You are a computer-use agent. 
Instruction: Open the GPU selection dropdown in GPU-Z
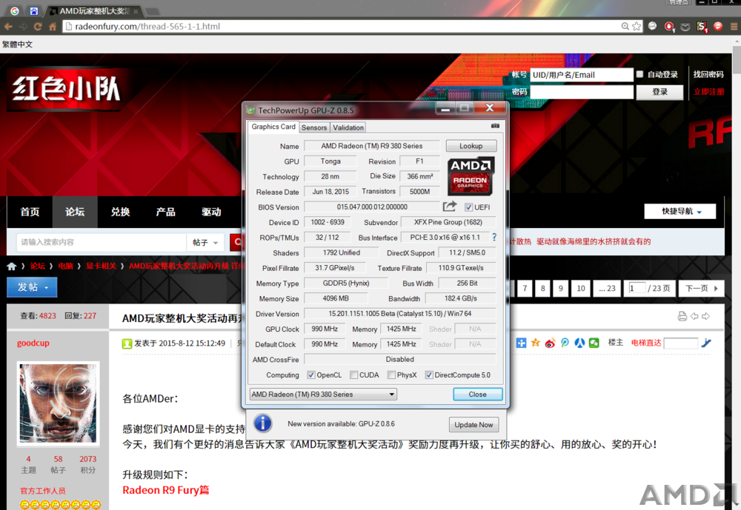pyautogui.click(x=323, y=394)
